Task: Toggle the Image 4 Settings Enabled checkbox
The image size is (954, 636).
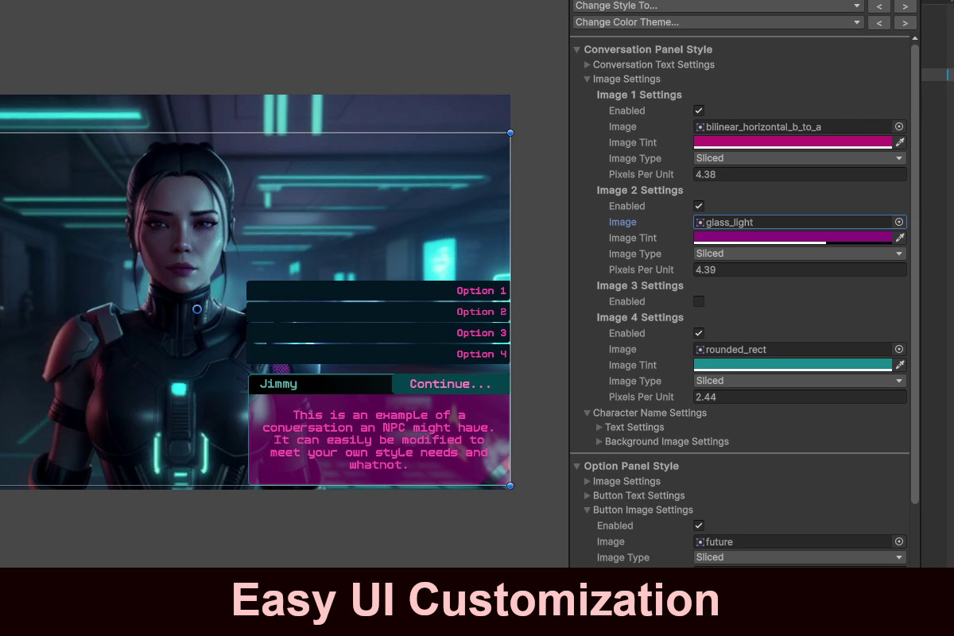Action: tap(699, 333)
